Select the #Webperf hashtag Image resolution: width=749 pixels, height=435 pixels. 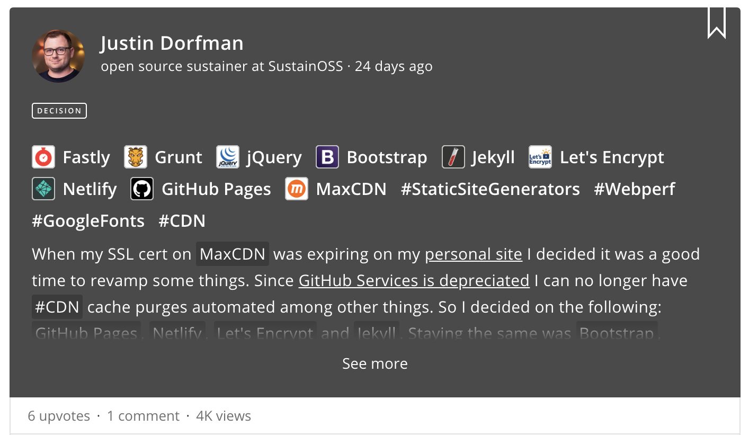point(635,190)
